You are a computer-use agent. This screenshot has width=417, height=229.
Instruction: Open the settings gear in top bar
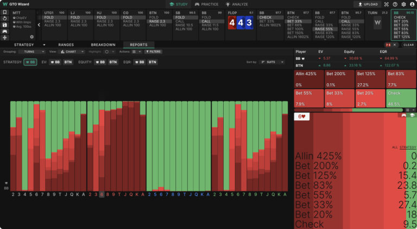tap(403, 4)
